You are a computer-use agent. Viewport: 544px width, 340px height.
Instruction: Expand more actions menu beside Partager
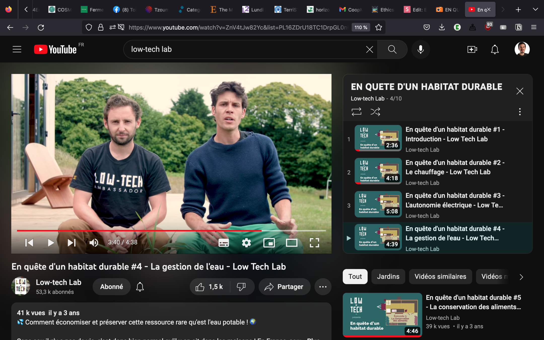[x=323, y=287]
